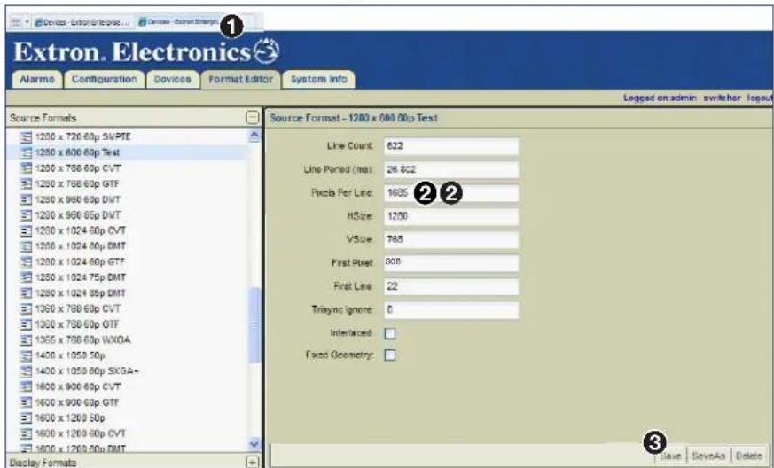Image resolution: width=774 pixels, height=468 pixels.
Task: Switch to the first Devices browser tab
Action: click(83, 22)
